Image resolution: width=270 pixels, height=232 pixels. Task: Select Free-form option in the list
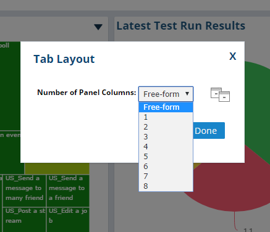pos(166,107)
